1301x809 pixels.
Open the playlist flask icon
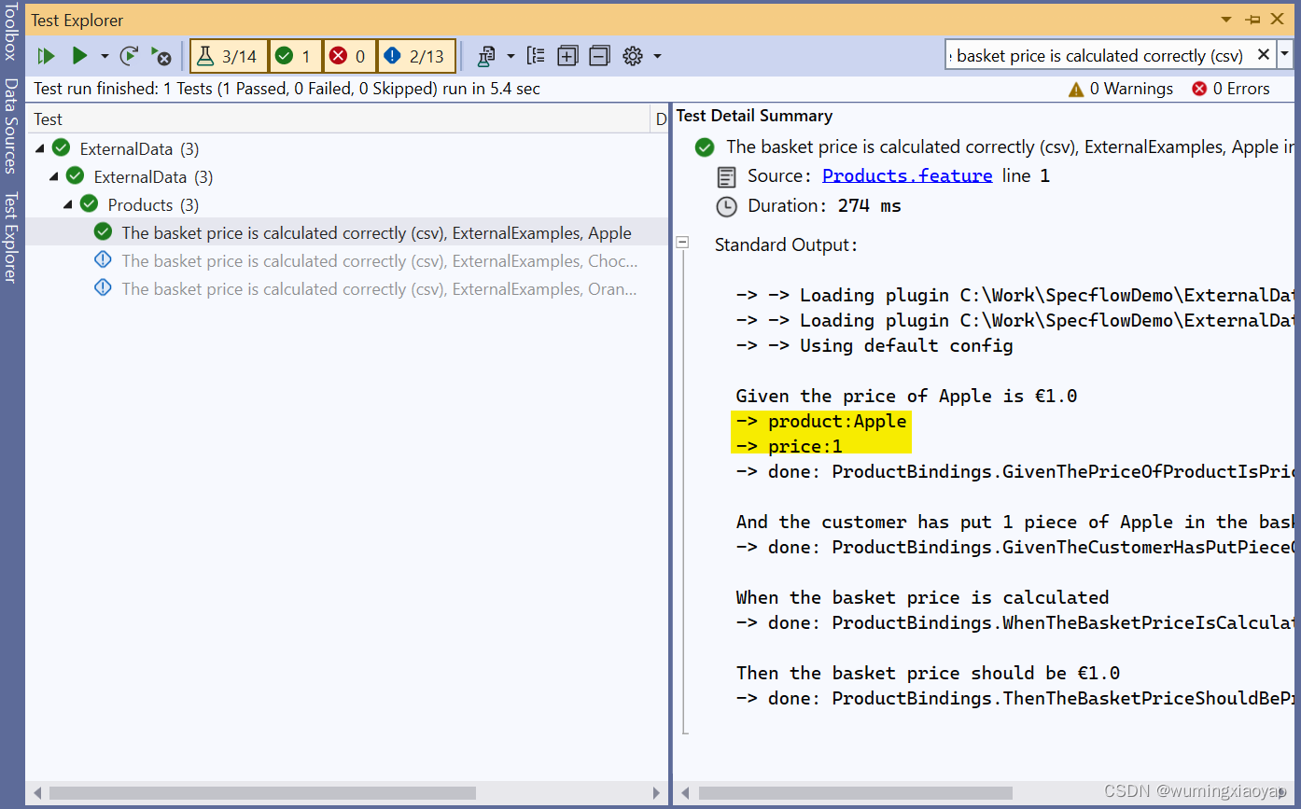(x=486, y=56)
